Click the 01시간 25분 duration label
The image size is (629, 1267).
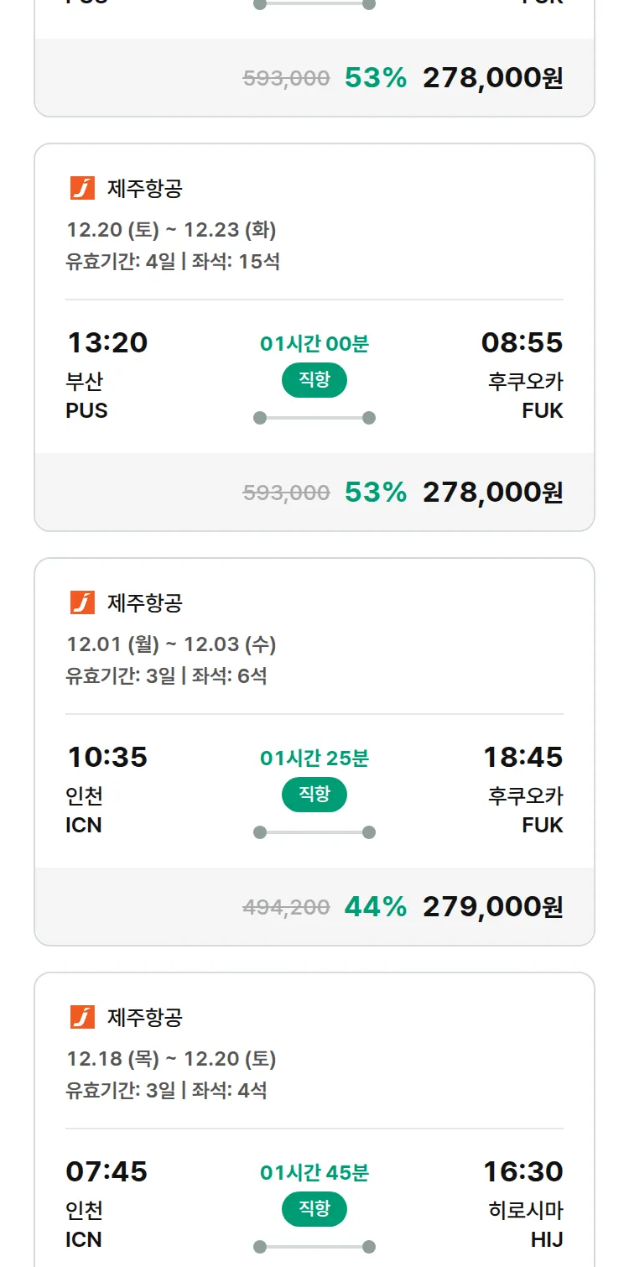pos(314,759)
